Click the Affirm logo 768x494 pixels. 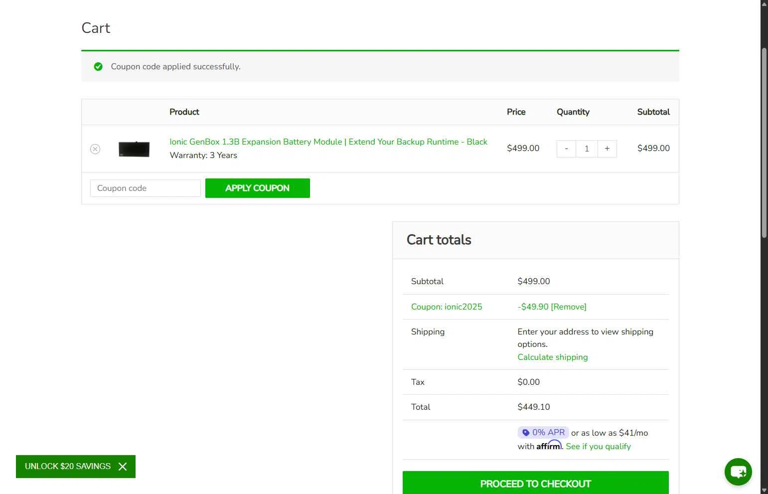[x=549, y=445]
